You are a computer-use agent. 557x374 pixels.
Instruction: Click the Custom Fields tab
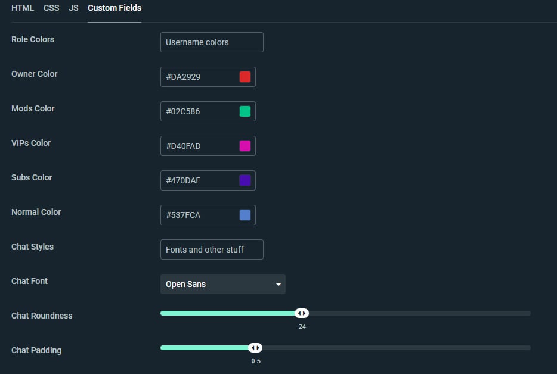point(115,8)
